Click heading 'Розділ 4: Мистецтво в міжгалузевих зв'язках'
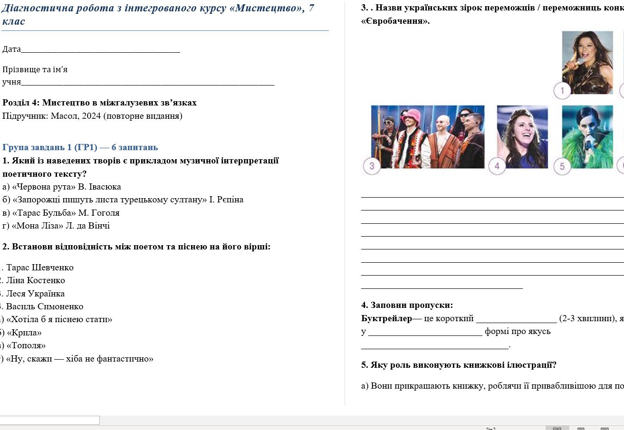This screenshot has height=430, width=624. (x=99, y=103)
